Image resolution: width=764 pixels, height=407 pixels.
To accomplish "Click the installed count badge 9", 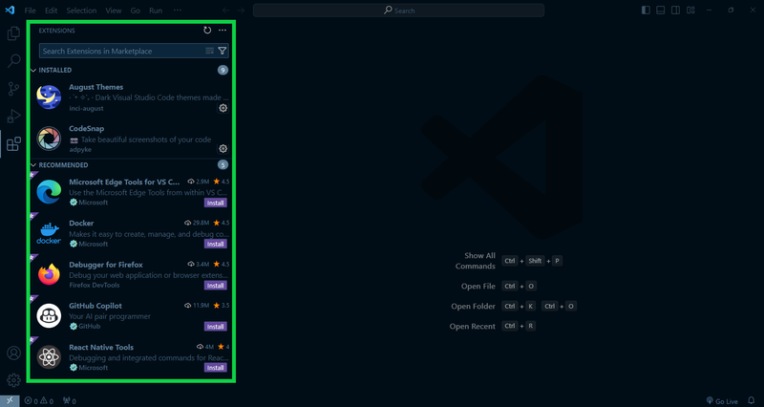I will pos(223,70).
